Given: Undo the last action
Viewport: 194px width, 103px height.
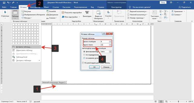Looking at the screenshot, I should pos(8,3).
